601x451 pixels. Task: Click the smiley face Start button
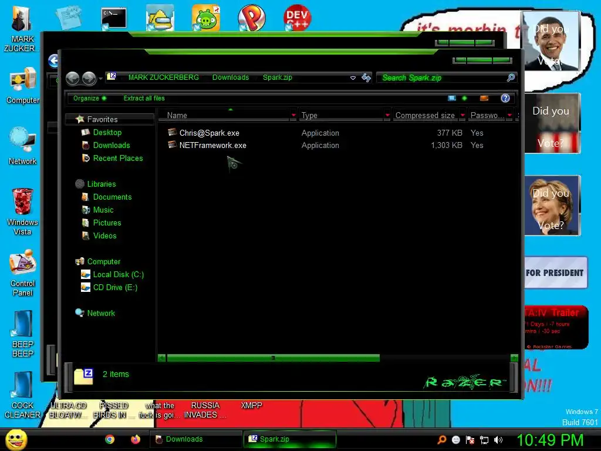[16, 439]
